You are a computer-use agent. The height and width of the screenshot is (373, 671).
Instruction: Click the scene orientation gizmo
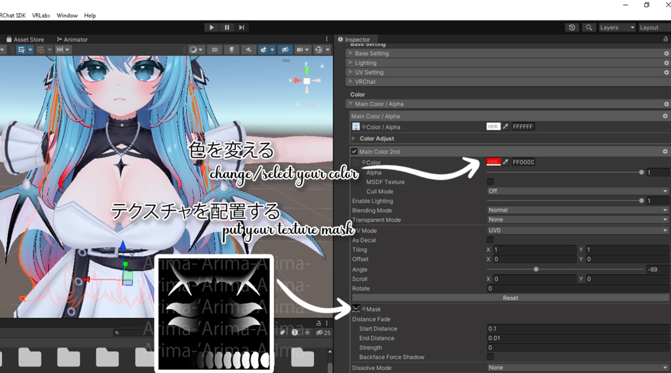(307, 80)
